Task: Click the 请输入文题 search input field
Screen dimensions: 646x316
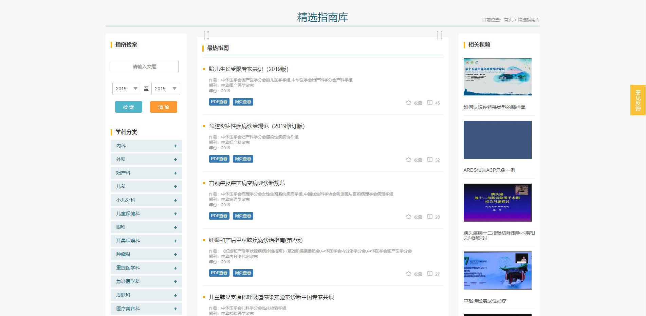Action: (144, 67)
